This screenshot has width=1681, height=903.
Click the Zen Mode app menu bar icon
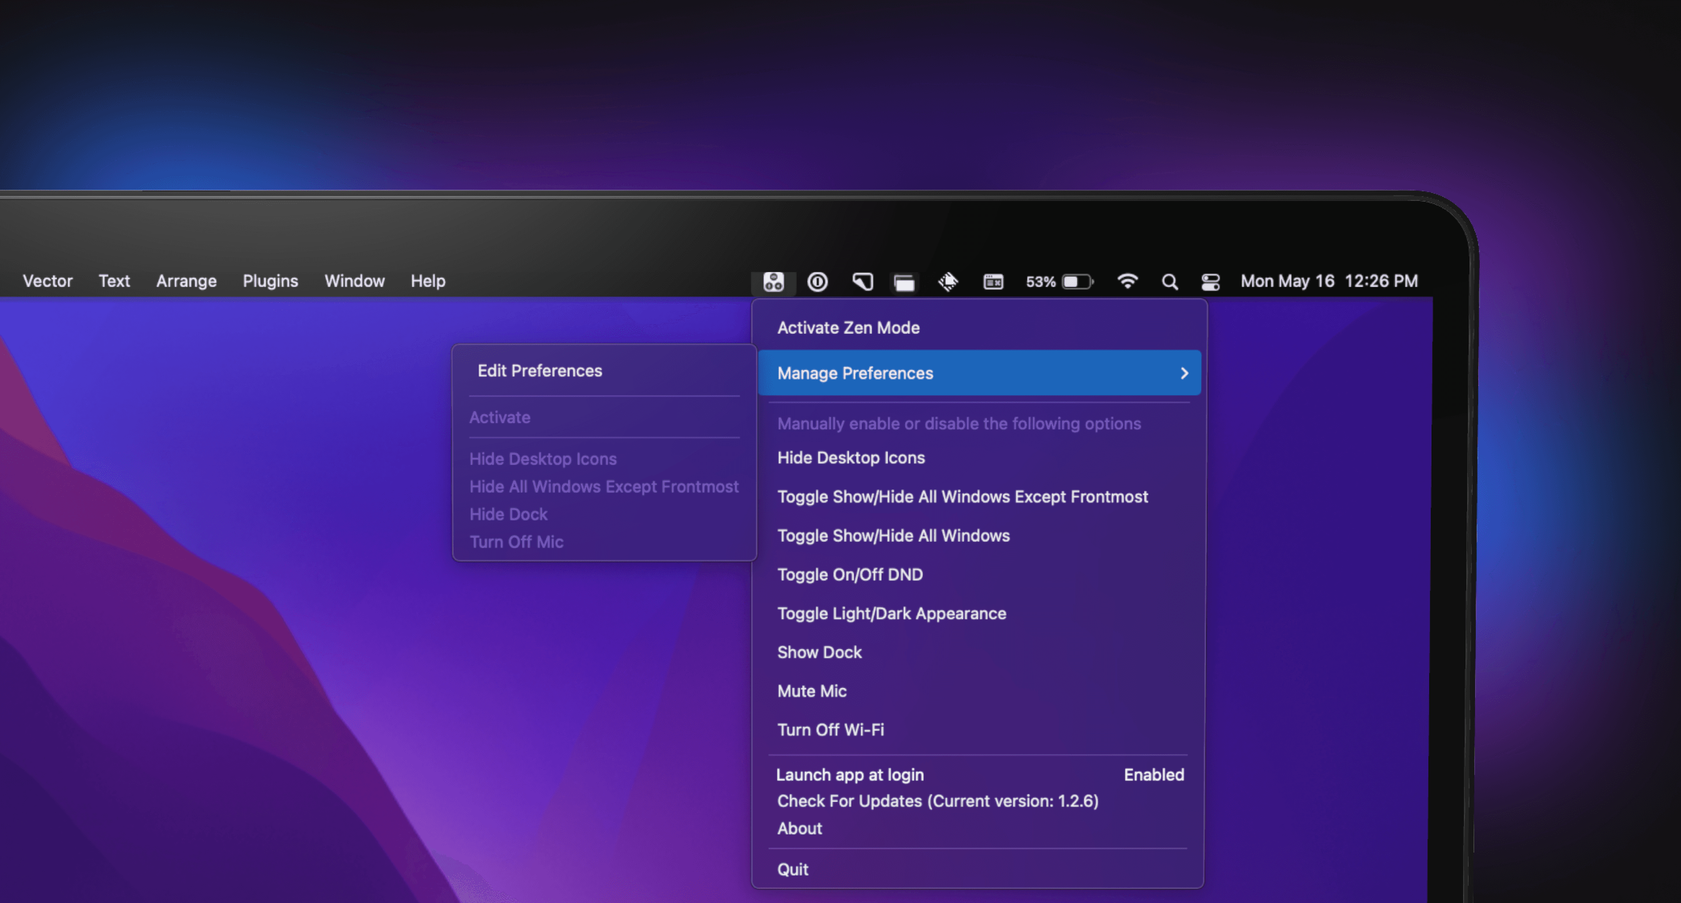773,282
